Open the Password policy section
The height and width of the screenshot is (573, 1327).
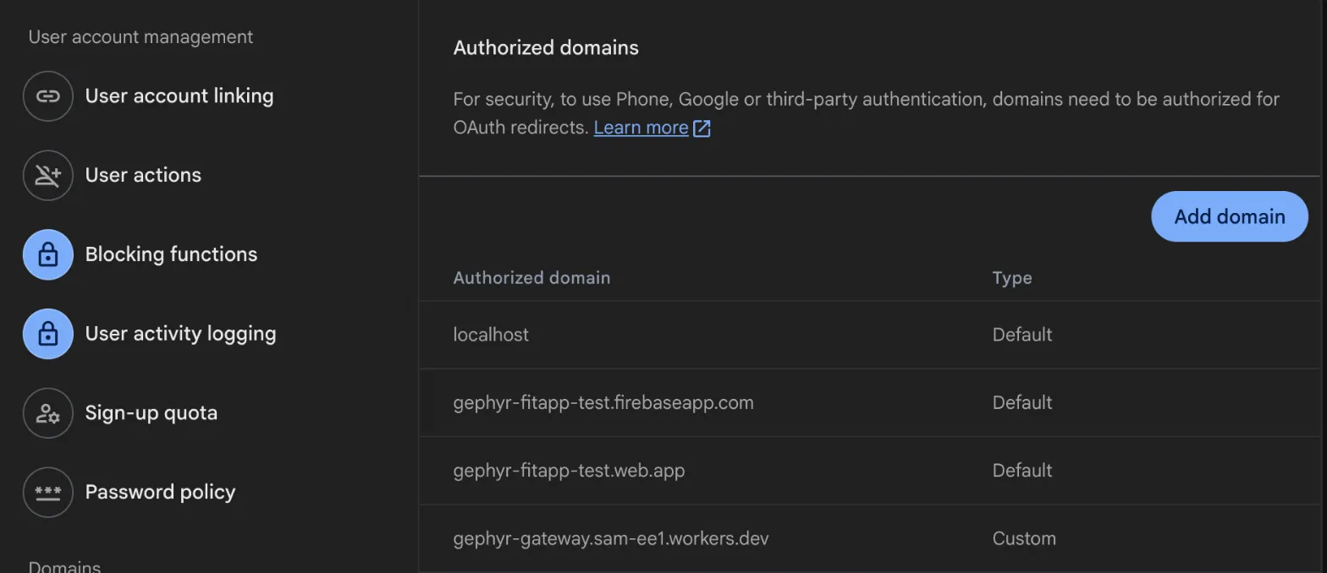pyautogui.click(x=160, y=492)
